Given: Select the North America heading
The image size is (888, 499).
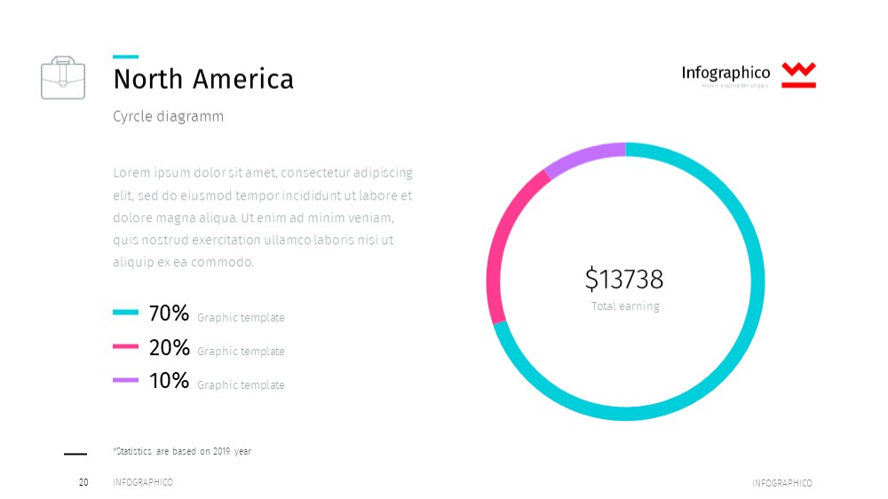Looking at the screenshot, I should click(203, 79).
